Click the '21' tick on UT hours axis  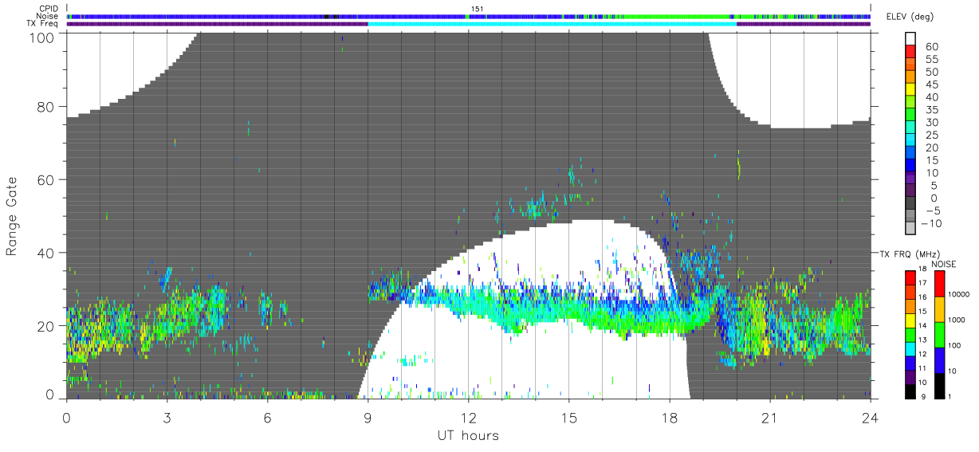[769, 417]
